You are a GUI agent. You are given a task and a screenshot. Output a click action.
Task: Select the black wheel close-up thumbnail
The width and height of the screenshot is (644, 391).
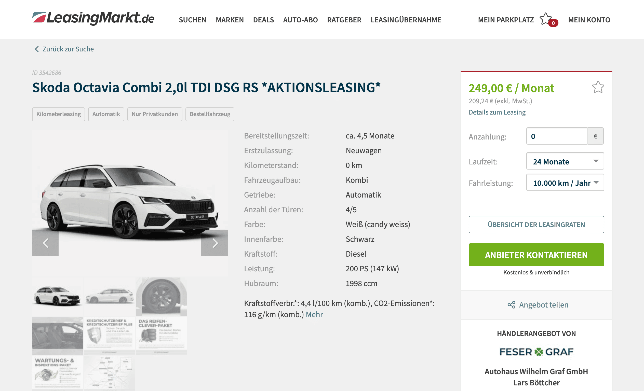point(161,297)
